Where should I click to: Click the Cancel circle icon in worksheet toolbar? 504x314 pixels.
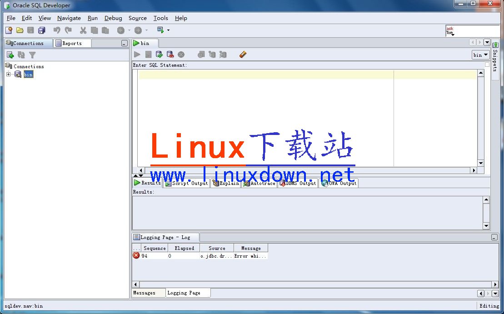tap(181, 55)
